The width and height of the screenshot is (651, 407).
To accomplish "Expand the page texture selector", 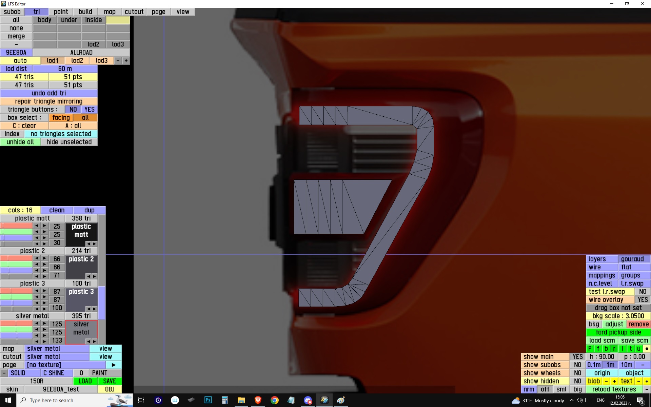I will tap(66, 365).
